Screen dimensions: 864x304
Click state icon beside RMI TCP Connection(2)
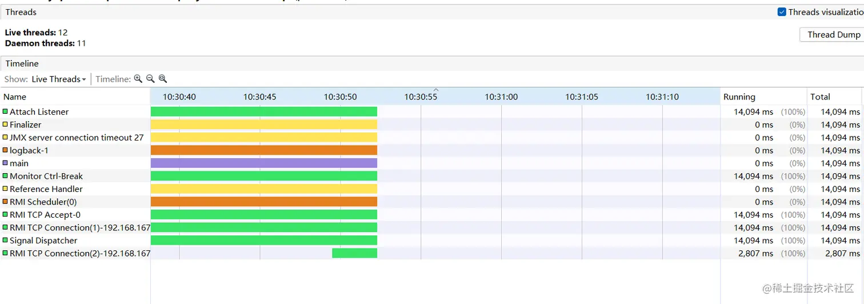point(5,253)
